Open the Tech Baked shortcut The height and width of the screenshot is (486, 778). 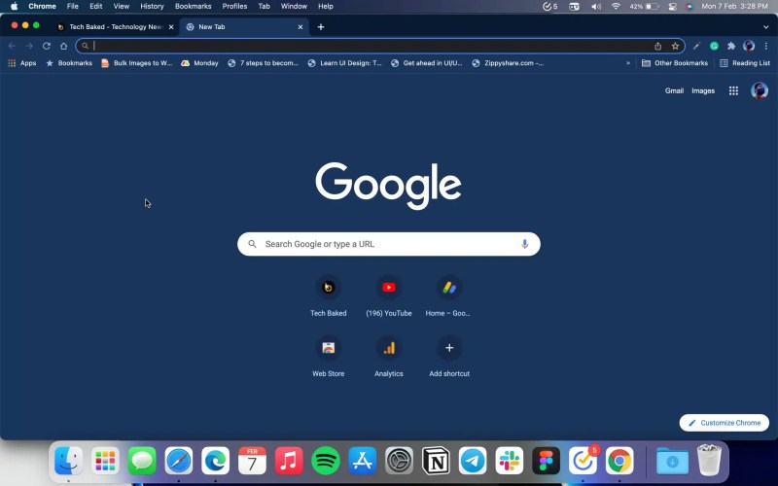[x=328, y=296]
